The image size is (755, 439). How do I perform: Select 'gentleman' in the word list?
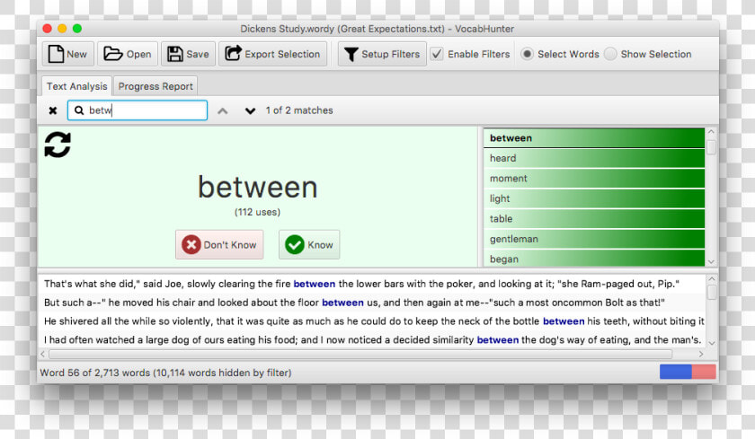[594, 239]
